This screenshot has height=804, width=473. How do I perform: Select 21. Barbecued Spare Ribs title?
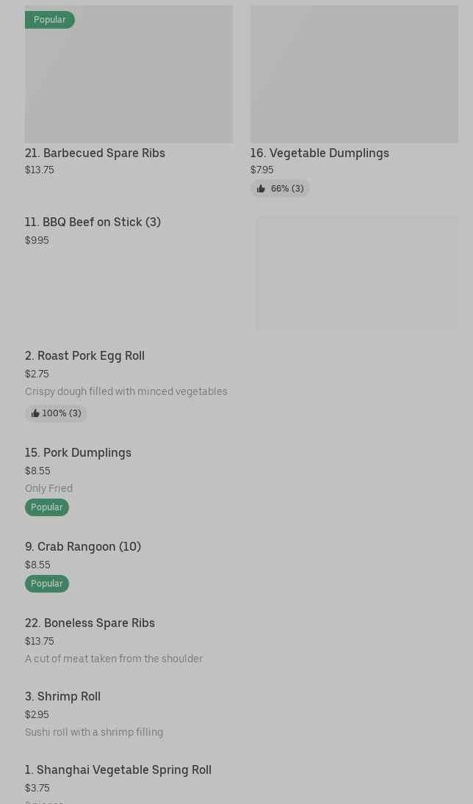coord(95,153)
